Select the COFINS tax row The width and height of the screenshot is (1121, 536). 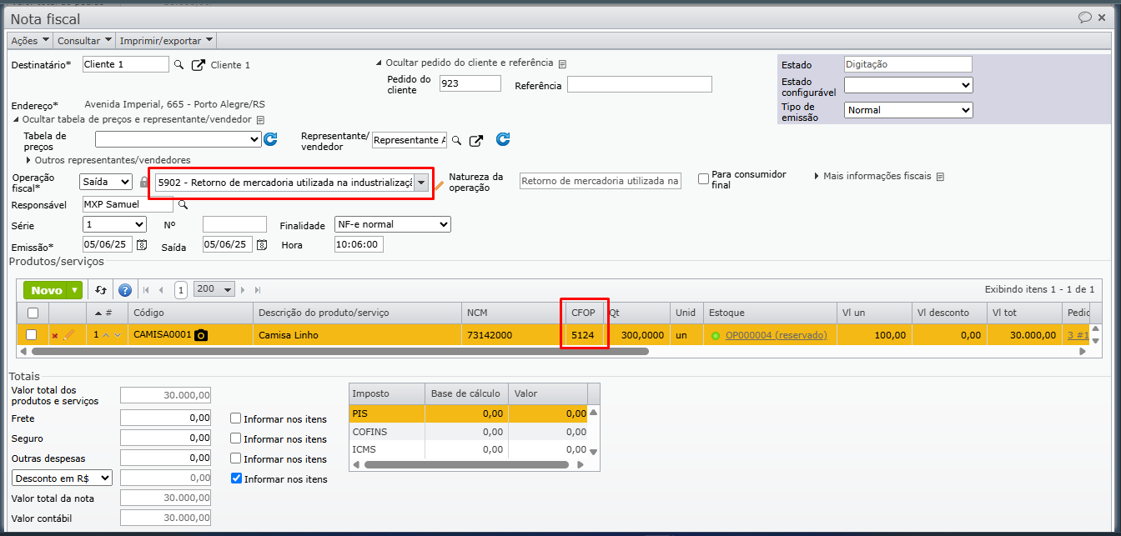468,432
